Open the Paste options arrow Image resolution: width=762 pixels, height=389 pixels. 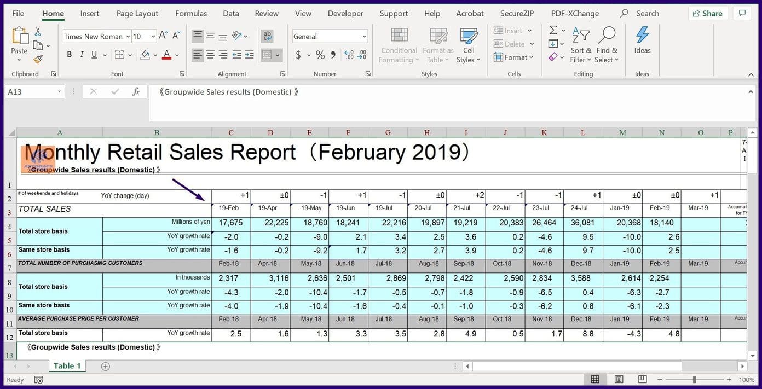pos(19,59)
